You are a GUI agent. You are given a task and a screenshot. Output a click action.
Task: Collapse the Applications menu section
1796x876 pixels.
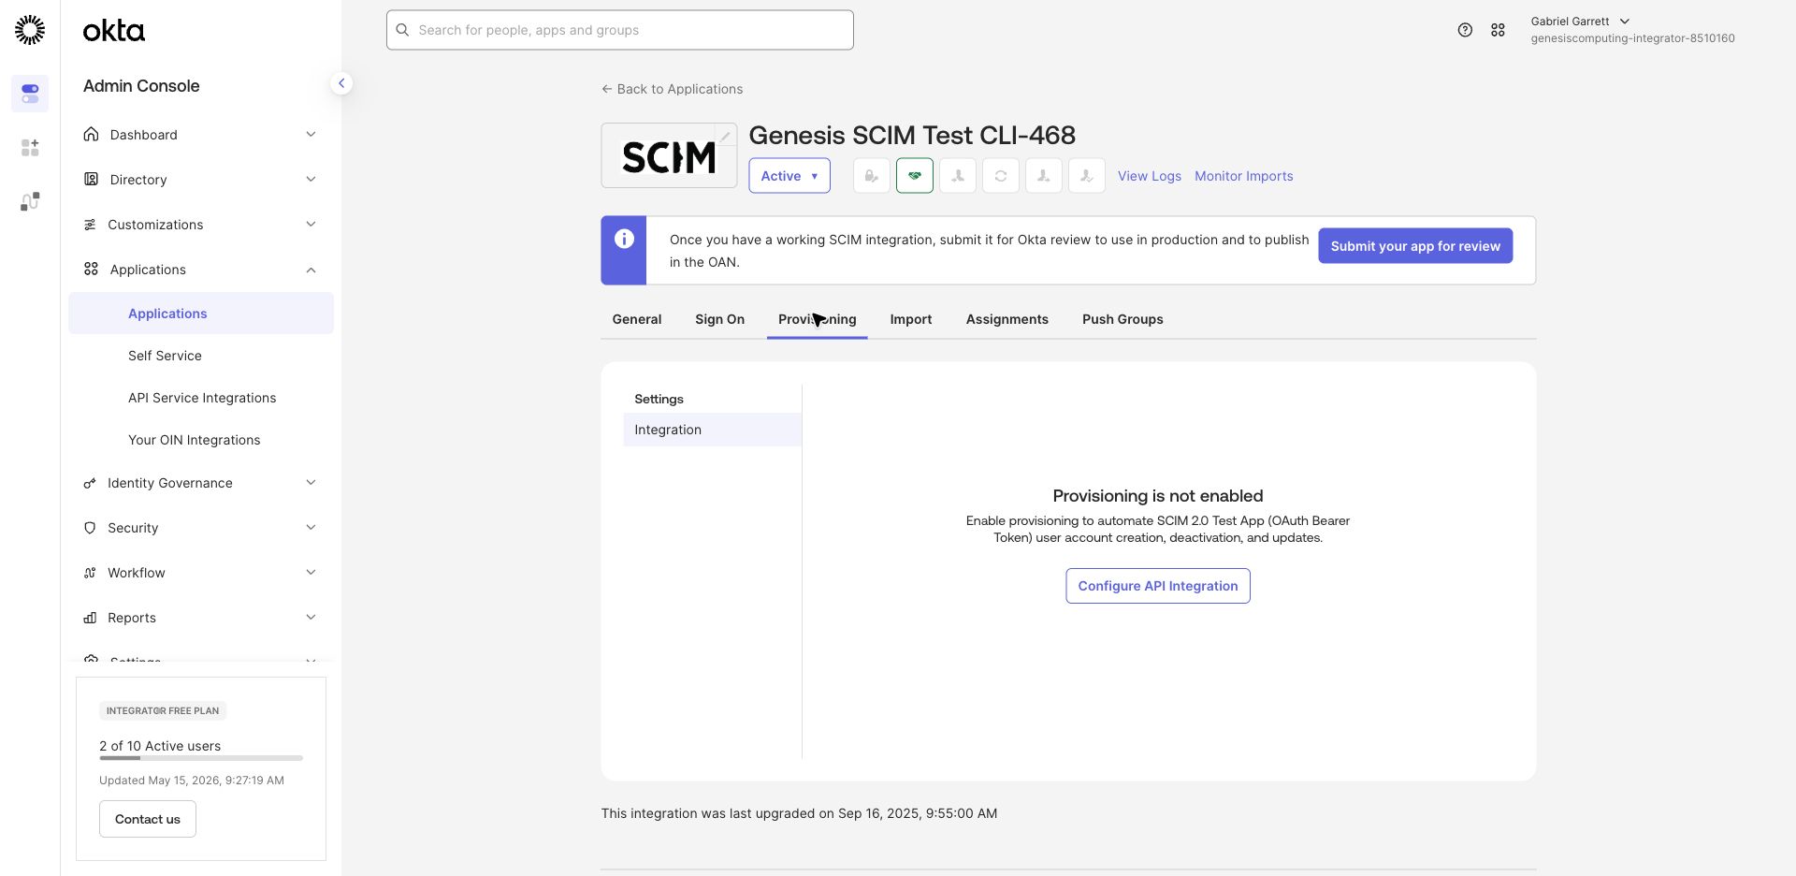[x=200, y=270]
